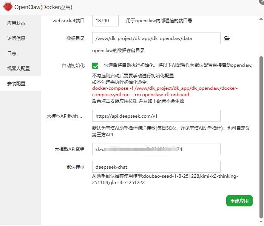Click the 自动初始化 label text
The image size is (264, 226).
[x=73, y=66]
